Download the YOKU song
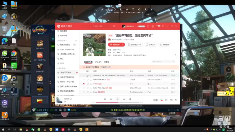The width and height of the screenshot is (235, 132). 91,84
